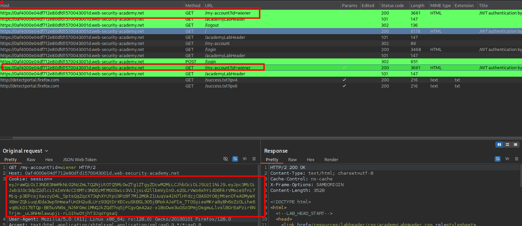Image resolution: width=522 pixels, height=226 pixels.
Task: Switch to side-by-side split layout
Action: click(499, 145)
